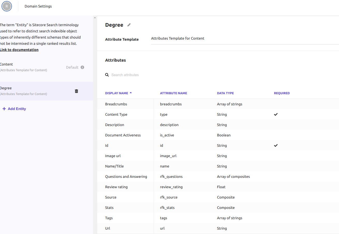
Task: Open the Link to documentation
Action: [x=19, y=50]
